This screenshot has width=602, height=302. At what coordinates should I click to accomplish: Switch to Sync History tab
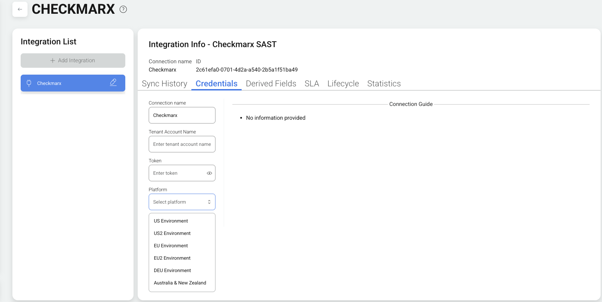(x=165, y=84)
